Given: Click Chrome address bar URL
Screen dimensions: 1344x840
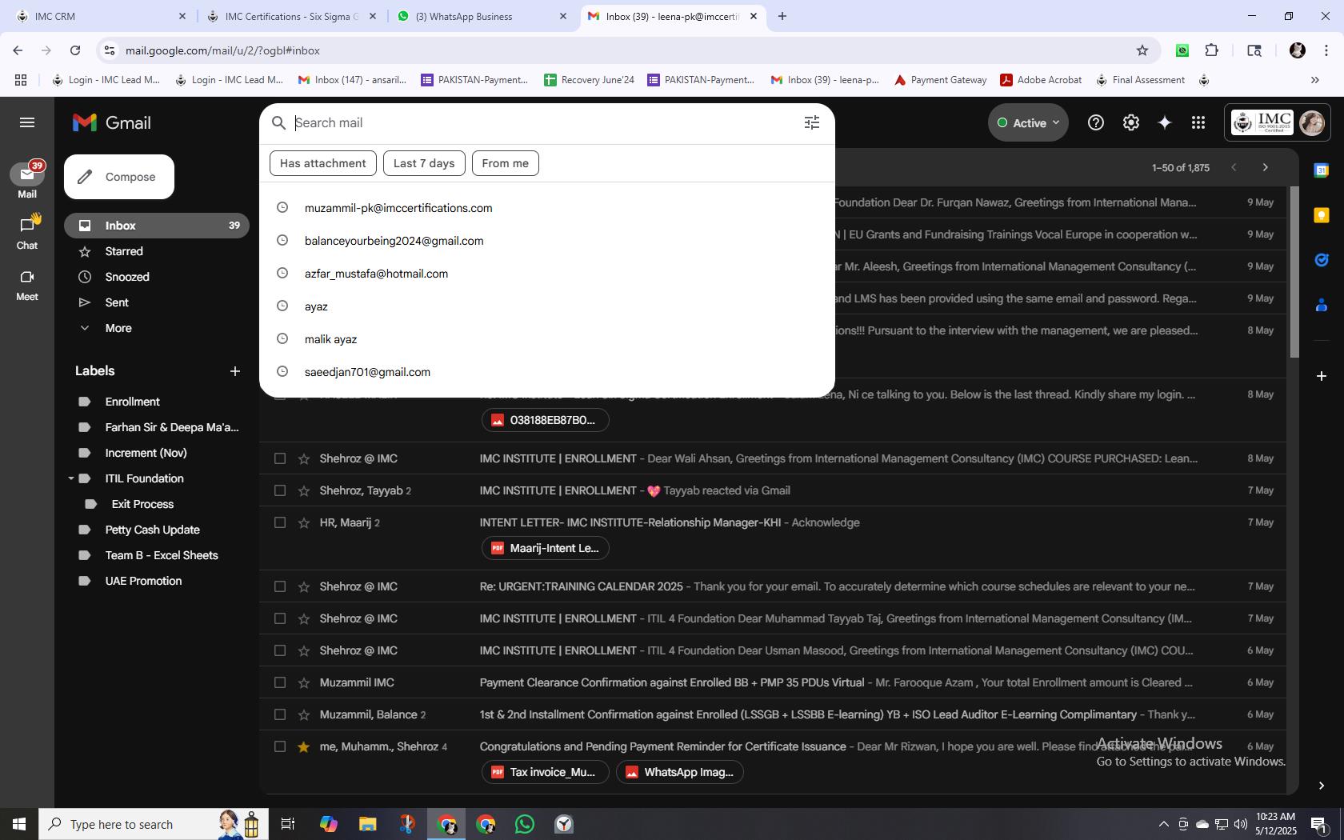Looking at the screenshot, I should [222, 50].
